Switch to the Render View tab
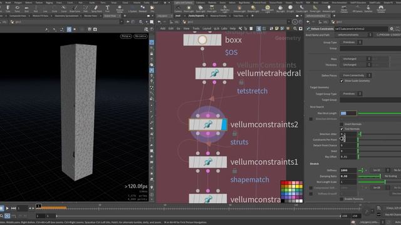Image resolution: width=401 pixels, height=225 pixels. click(x=91, y=16)
